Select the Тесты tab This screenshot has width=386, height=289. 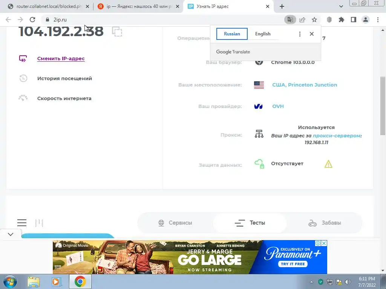pyautogui.click(x=250, y=223)
